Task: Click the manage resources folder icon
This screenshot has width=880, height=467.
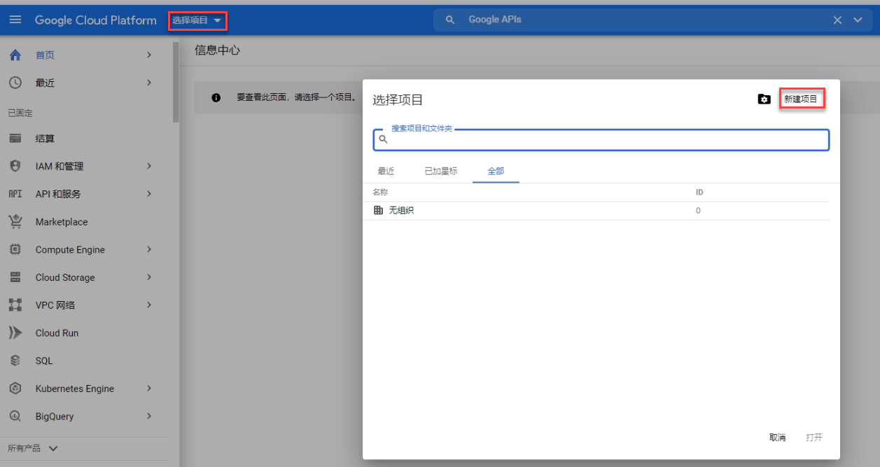Action: click(x=764, y=99)
